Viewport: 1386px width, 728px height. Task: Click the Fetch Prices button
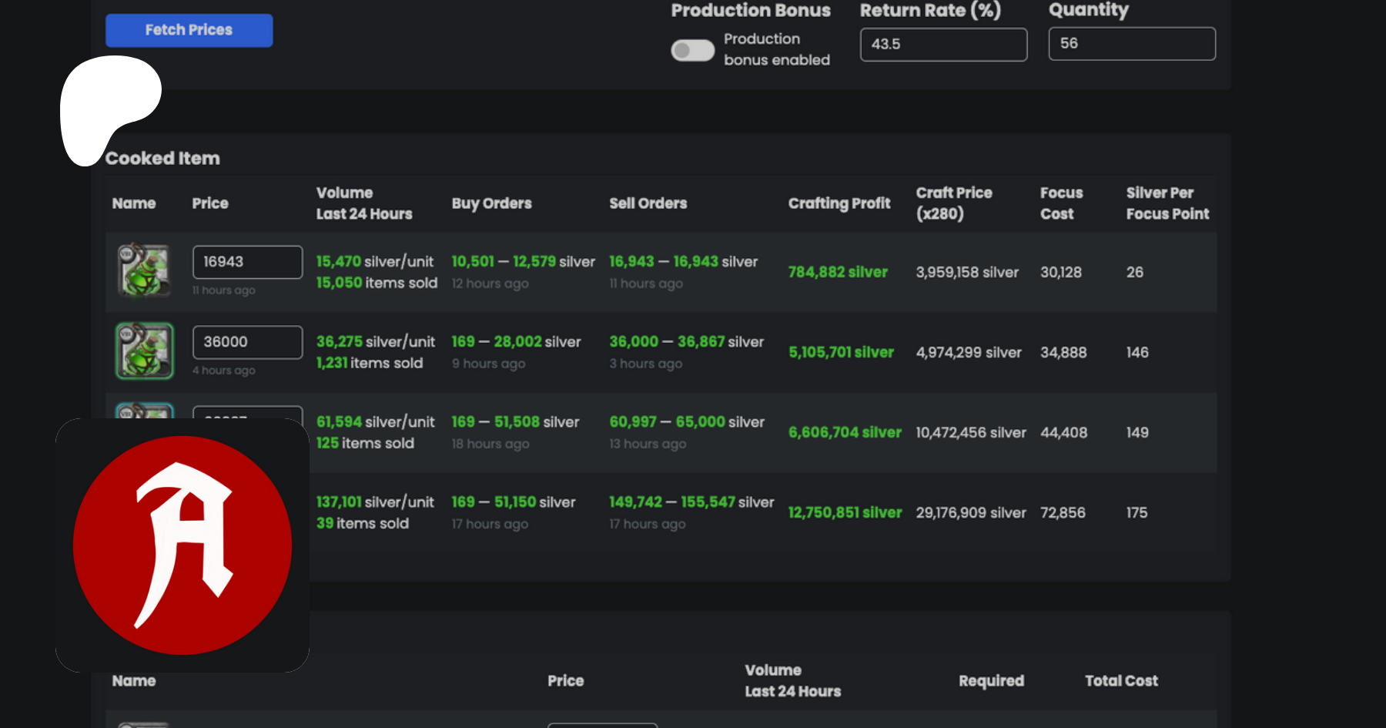pos(189,30)
